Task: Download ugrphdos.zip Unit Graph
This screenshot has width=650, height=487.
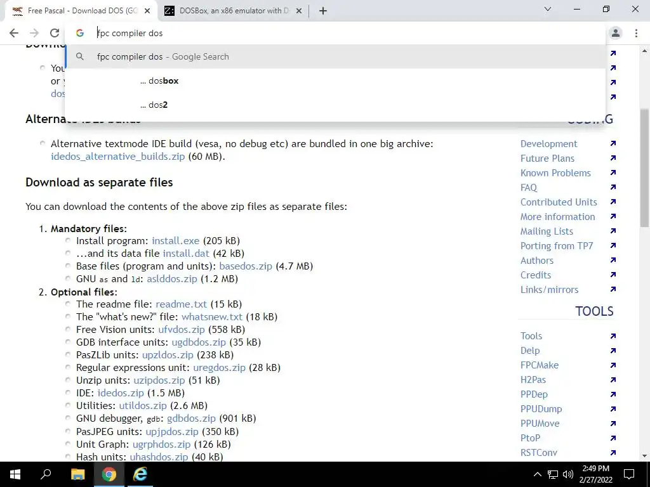Action: click(x=162, y=445)
